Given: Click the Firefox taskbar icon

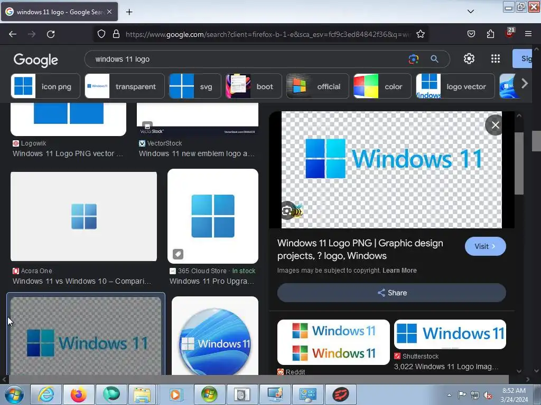Looking at the screenshot, I should [78, 394].
